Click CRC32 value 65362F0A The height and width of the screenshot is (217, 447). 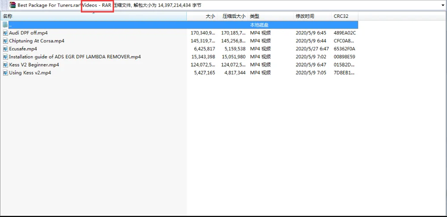[x=344, y=49]
